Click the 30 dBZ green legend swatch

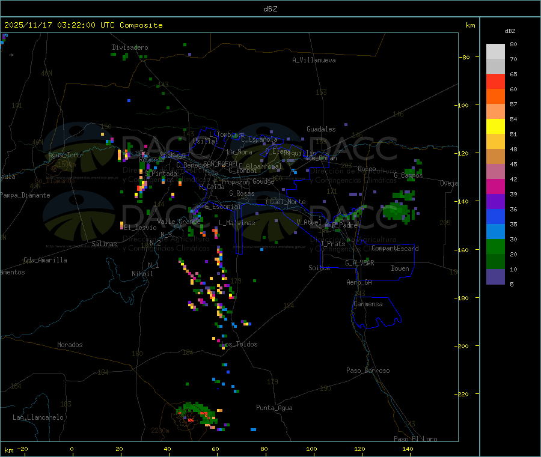[495, 246]
